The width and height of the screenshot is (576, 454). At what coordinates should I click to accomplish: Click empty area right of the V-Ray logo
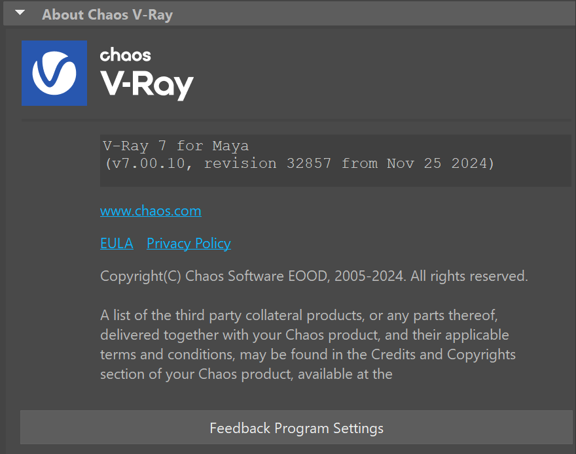[x=382, y=73]
